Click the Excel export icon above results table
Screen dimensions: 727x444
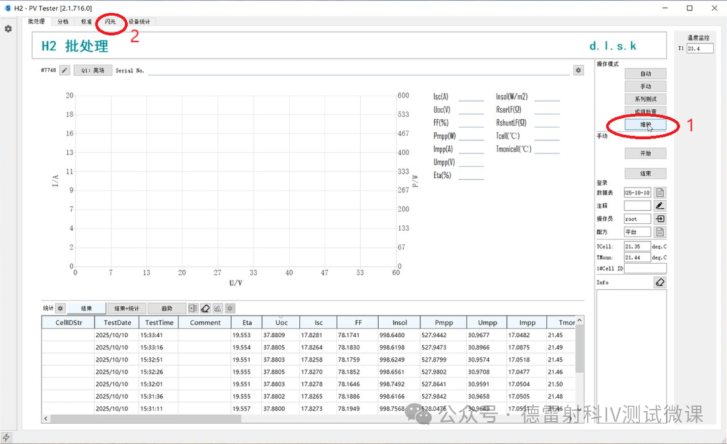[x=193, y=309]
